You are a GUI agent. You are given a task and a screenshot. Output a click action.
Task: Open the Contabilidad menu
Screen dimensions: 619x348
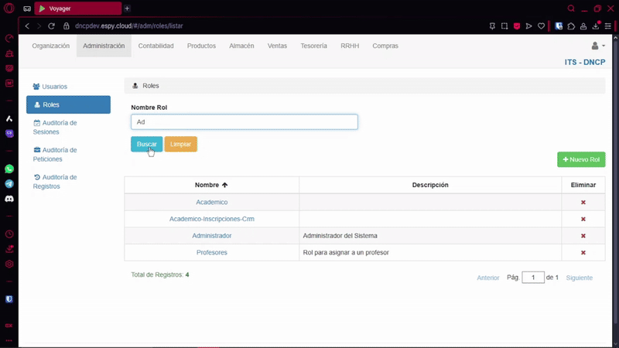coord(156,46)
